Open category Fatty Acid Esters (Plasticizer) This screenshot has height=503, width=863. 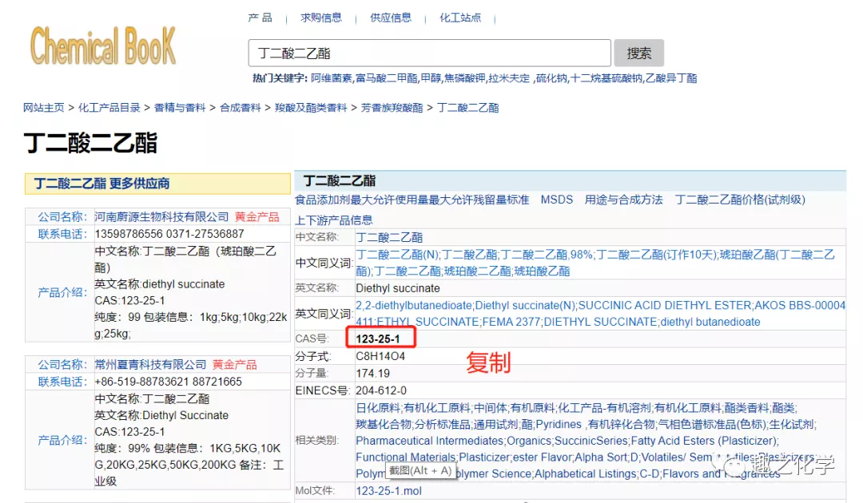coord(704,441)
